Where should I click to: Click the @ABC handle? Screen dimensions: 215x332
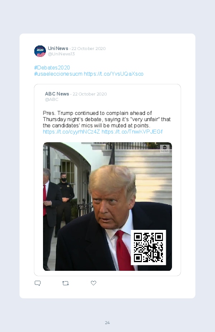pyautogui.click(x=51, y=100)
